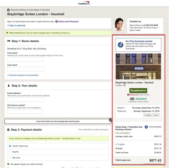
Task: Click the Average nightly rate $243.73
Action: click(x=158, y=136)
